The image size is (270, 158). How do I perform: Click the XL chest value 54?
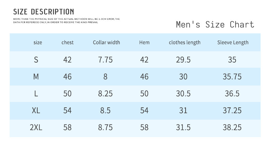coord(67,110)
